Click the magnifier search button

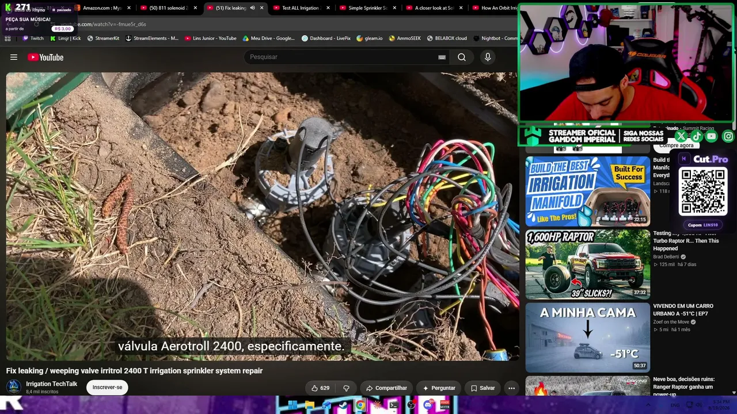click(462, 57)
